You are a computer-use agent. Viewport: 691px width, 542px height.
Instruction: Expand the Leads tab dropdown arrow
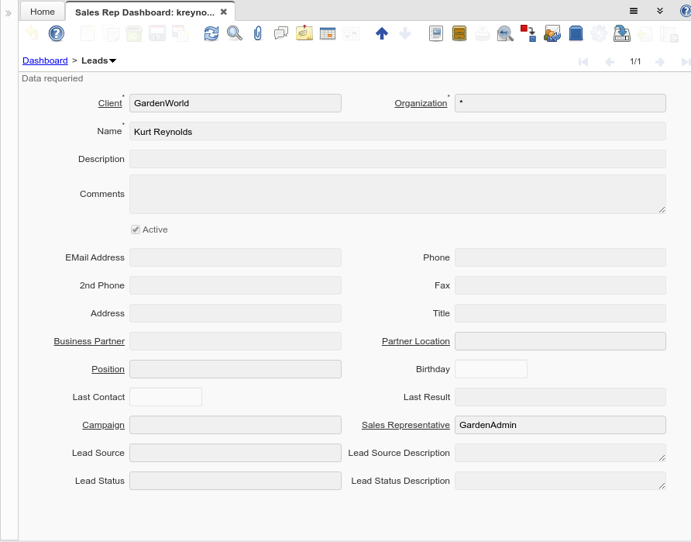[x=113, y=61]
